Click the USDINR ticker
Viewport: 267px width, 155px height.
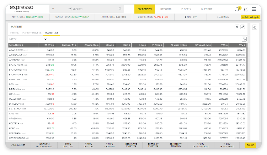pos(153,17)
